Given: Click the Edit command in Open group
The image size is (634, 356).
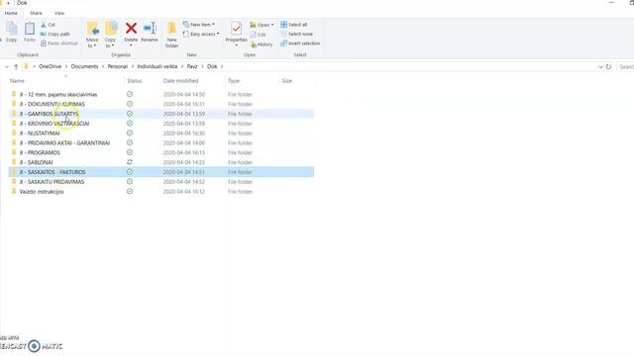Looking at the screenshot, I should [258, 35].
